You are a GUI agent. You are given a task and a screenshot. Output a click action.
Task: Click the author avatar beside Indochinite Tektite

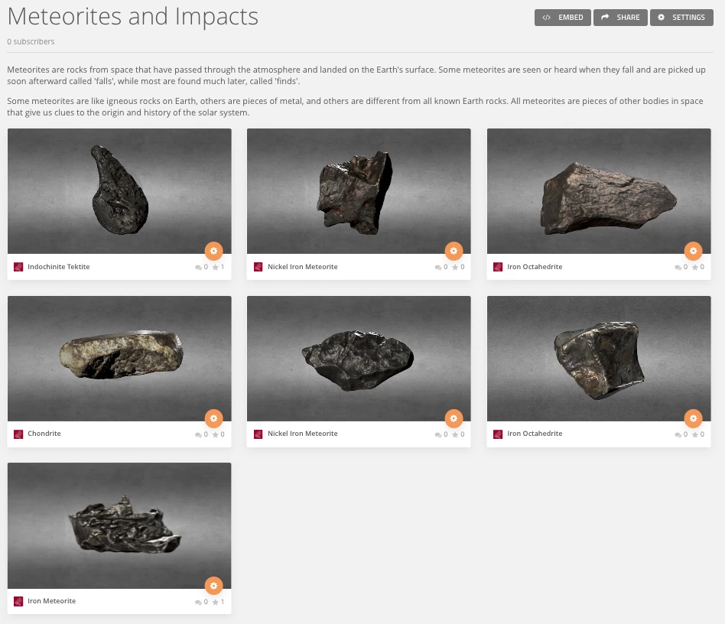(18, 267)
